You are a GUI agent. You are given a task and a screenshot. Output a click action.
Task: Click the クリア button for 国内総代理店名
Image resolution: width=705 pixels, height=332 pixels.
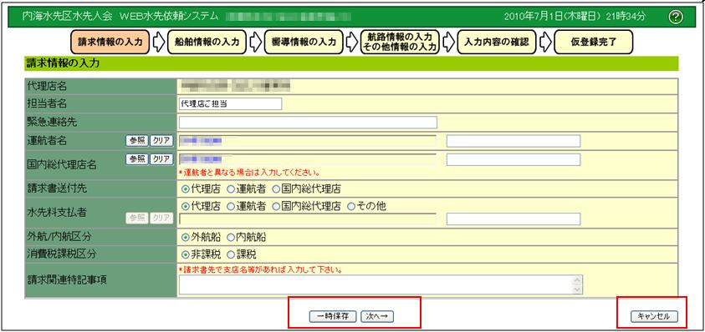(x=161, y=158)
